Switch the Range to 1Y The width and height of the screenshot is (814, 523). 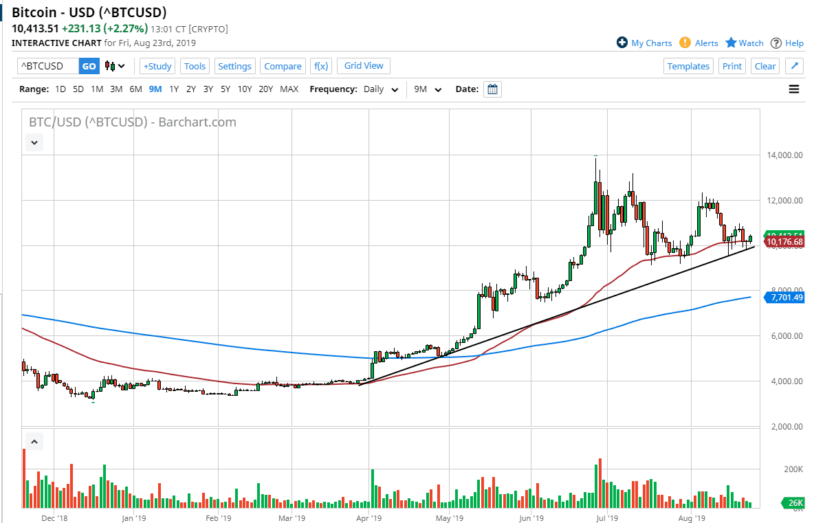click(x=173, y=89)
